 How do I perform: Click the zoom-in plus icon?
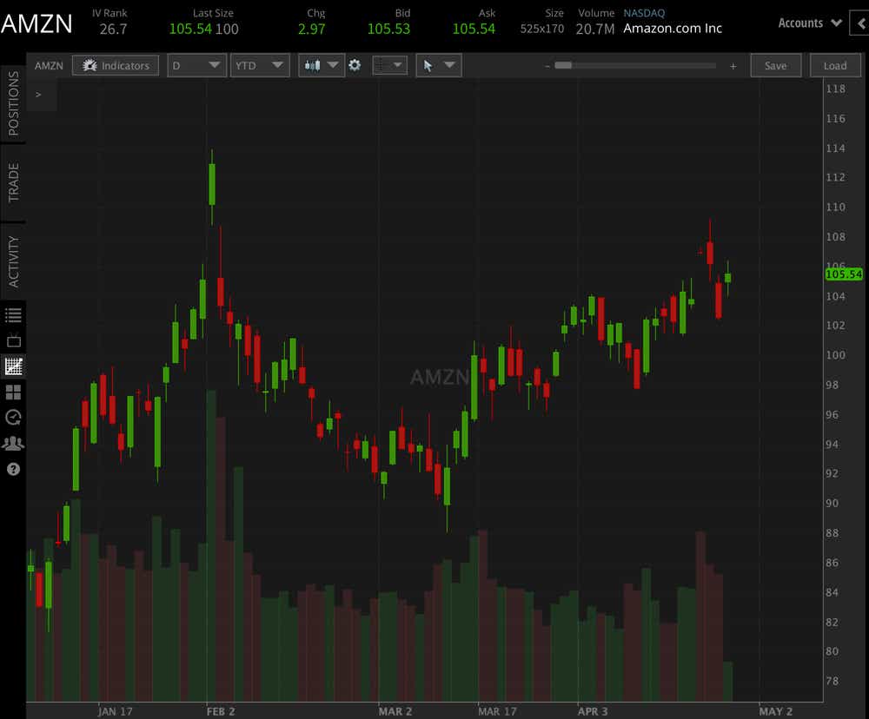coord(733,66)
